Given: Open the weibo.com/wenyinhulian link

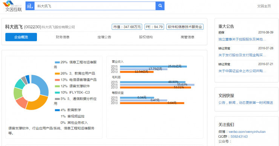Looking at the screenshot, I should point(247,132).
